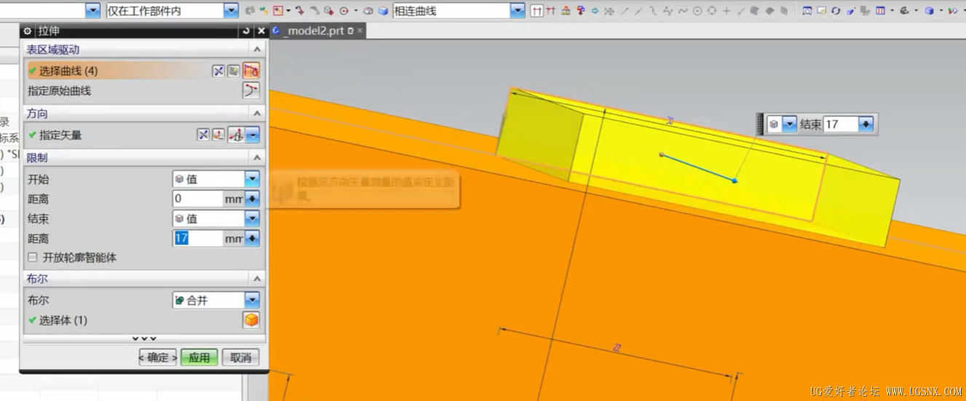Click the start 距离 field showing 0
This screenshot has height=401, width=966.
(x=198, y=198)
